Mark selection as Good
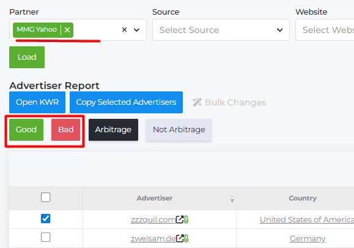Screen dimensions: 354x248 (x=26, y=130)
